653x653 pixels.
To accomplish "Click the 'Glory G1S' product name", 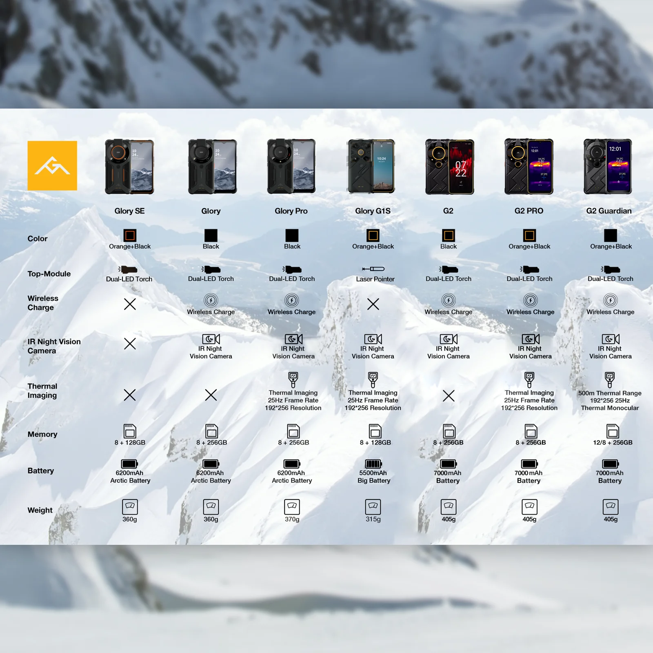I will 373,211.
